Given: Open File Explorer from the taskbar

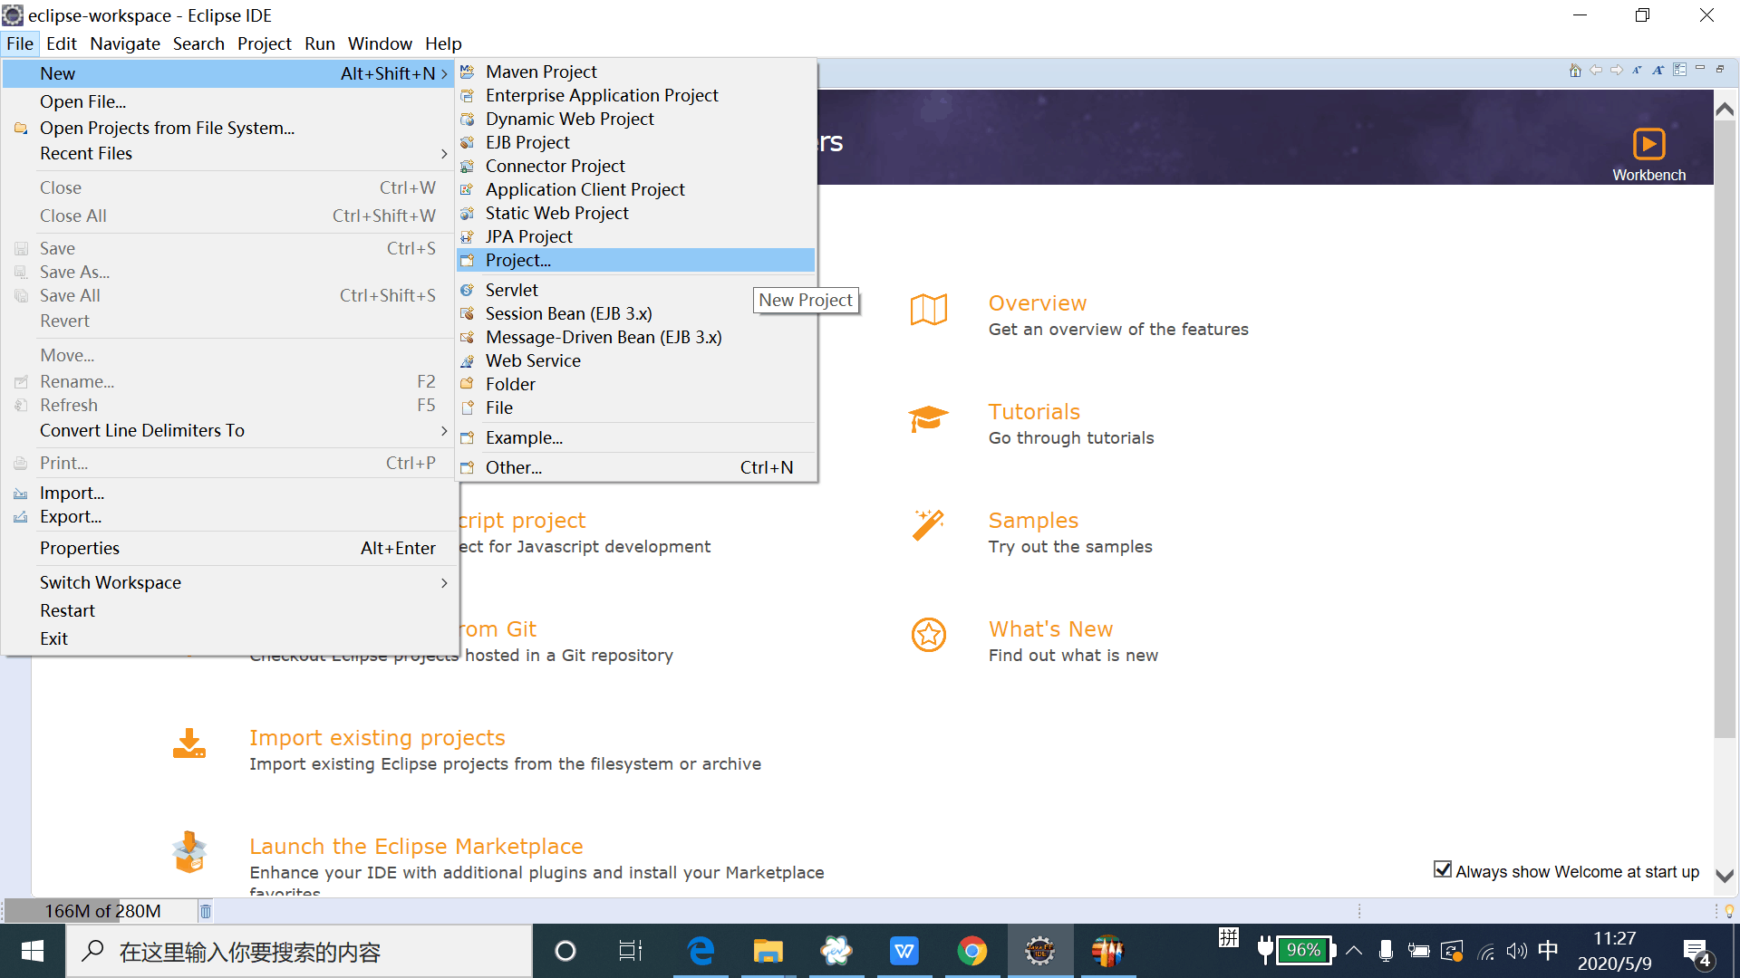Looking at the screenshot, I should (x=768, y=951).
